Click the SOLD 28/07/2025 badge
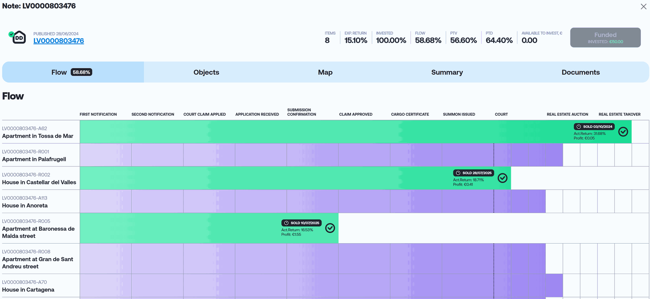 [474, 173]
